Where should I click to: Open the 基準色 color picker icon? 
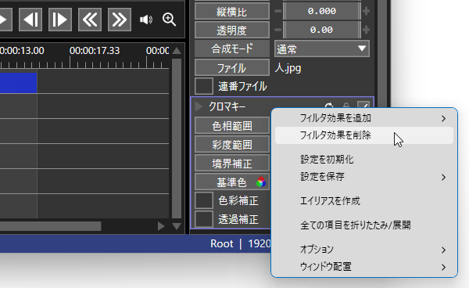[261, 182]
